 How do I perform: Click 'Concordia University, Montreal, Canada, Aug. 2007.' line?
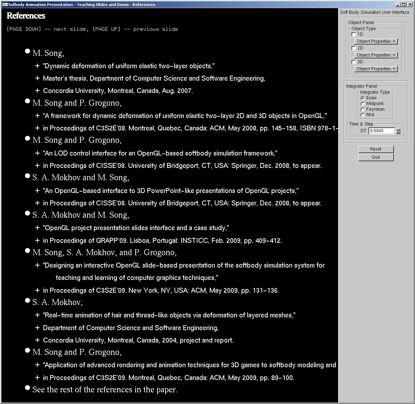pos(118,91)
